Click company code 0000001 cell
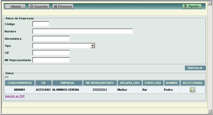Viewport: 213px width, 115px height. (x=20, y=90)
